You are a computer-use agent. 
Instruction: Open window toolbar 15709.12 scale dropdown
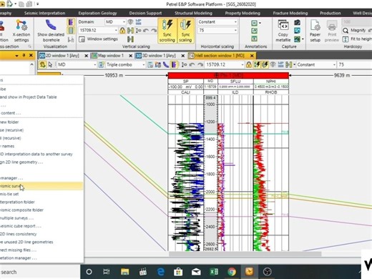[x=225, y=64]
